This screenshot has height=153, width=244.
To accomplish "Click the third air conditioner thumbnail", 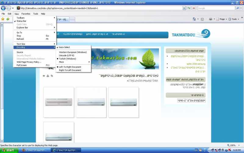I will click(124, 102).
